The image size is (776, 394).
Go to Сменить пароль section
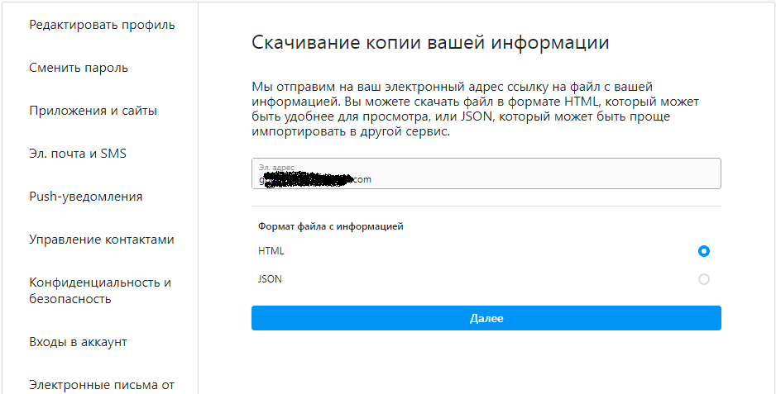pos(79,68)
